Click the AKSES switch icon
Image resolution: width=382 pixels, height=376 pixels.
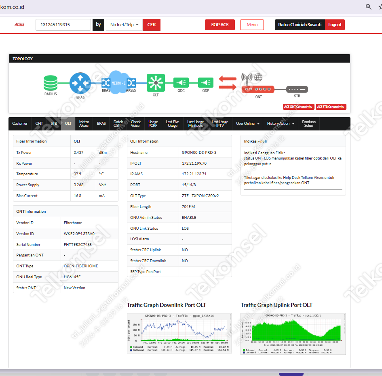[131, 83]
